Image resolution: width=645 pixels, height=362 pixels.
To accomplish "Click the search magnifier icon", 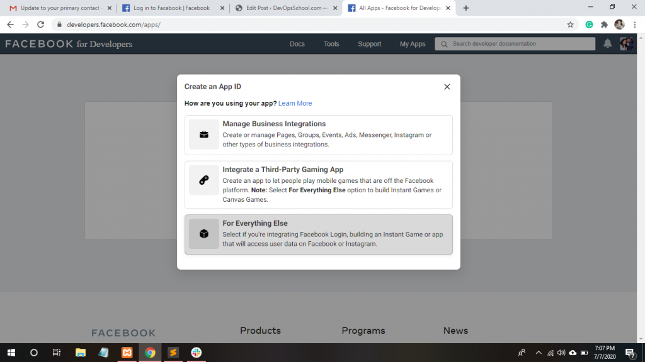I will coord(444,44).
